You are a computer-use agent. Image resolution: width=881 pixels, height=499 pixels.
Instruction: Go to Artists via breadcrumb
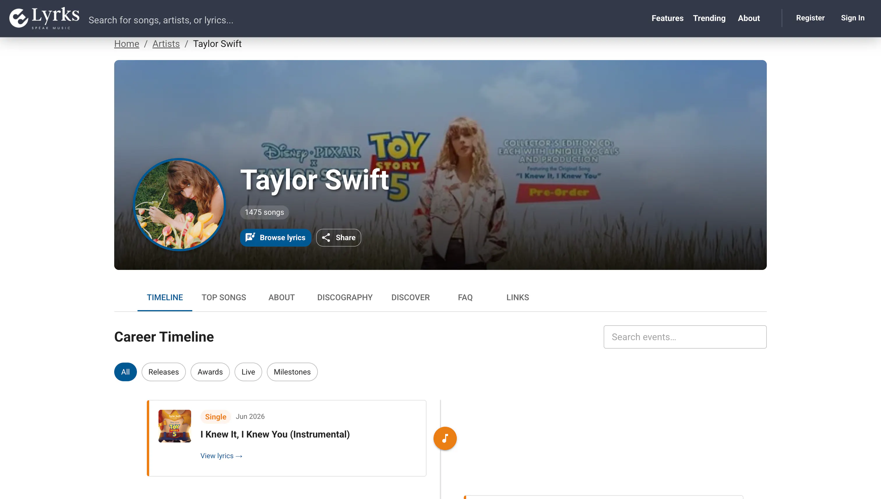(x=166, y=44)
